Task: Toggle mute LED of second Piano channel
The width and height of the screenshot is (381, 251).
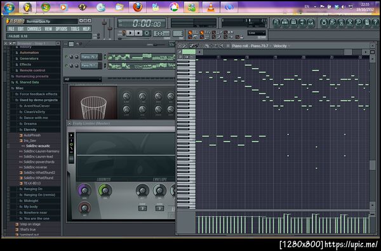Action: (66, 65)
